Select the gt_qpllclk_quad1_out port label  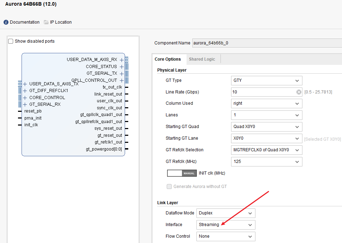coord(101,115)
